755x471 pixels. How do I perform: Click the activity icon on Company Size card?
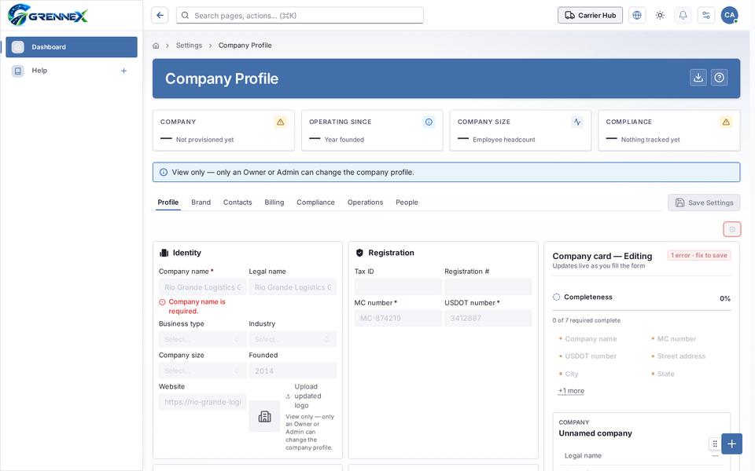pyautogui.click(x=577, y=122)
